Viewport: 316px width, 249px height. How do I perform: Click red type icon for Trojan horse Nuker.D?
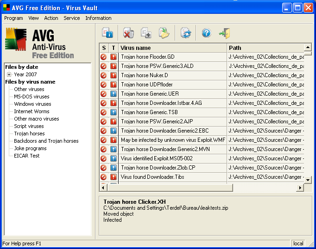click(x=114, y=75)
